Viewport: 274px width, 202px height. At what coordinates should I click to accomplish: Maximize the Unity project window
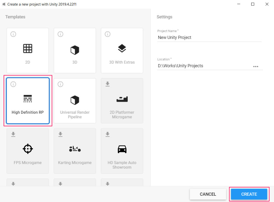pos(253,4)
